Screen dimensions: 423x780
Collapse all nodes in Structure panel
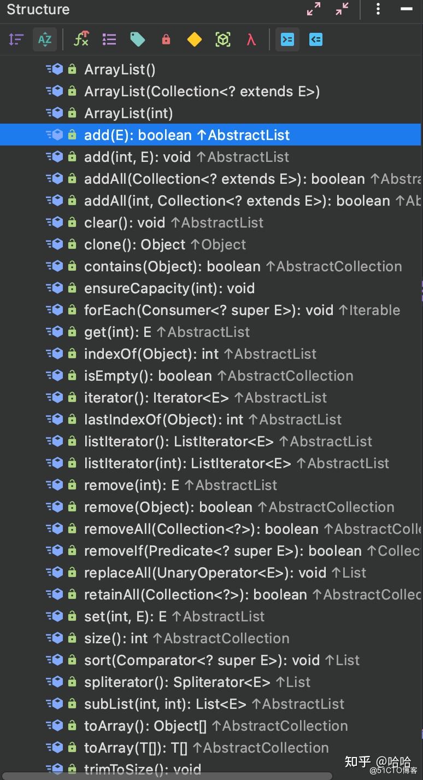click(x=342, y=9)
